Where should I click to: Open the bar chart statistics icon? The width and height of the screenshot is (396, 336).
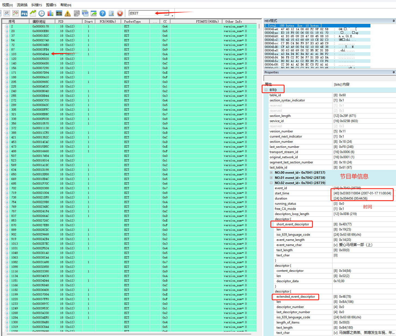tap(50, 13)
